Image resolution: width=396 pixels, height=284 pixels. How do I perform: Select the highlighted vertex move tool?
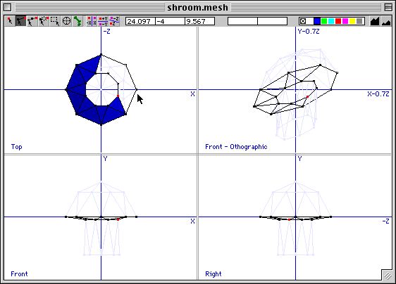click(x=21, y=21)
